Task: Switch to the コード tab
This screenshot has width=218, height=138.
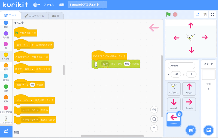Action: (x=10, y=15)
